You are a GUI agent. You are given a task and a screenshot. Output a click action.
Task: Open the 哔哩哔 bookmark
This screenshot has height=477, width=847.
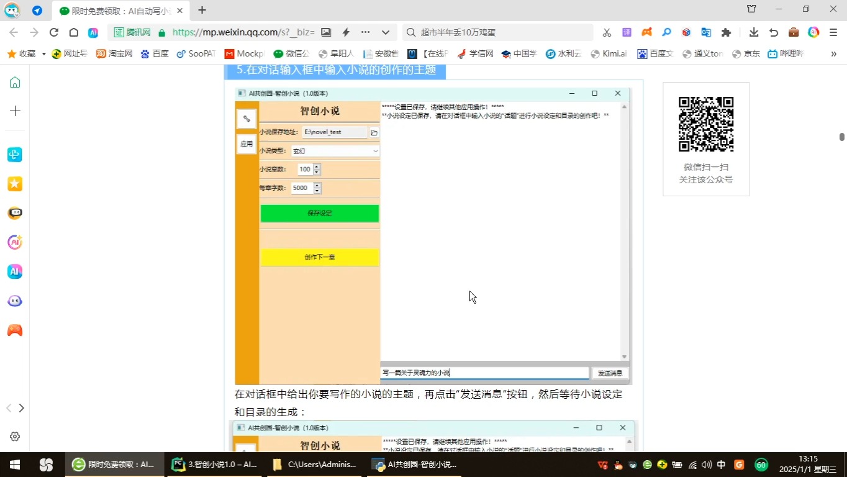pyautogui.click(x=786, y=54)
